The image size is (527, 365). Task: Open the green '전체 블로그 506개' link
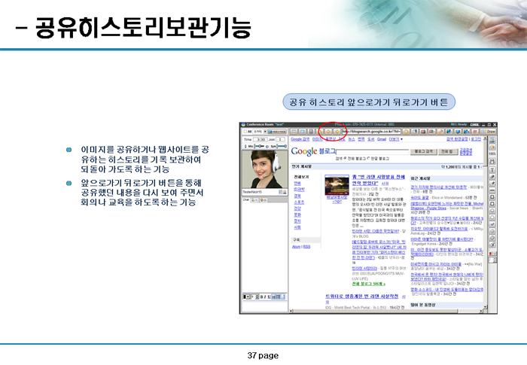[x=369, y=284]
